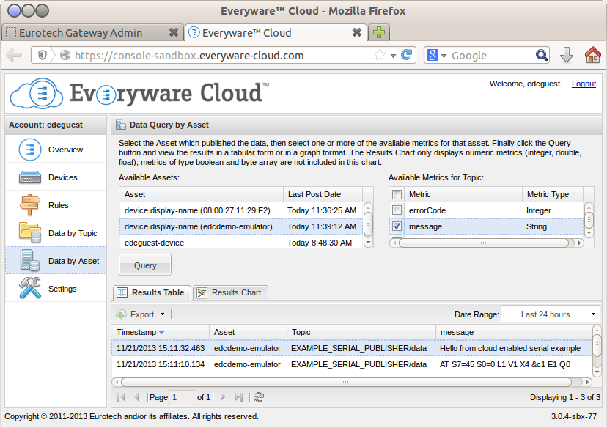Viewport: 607px width, 428px height.
Task: Click the page number input field
Action: pos(183,397)
